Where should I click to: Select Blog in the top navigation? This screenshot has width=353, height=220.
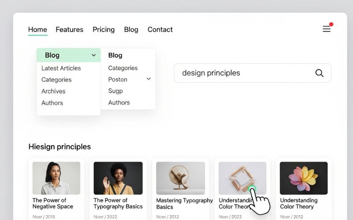coord(131,29)
